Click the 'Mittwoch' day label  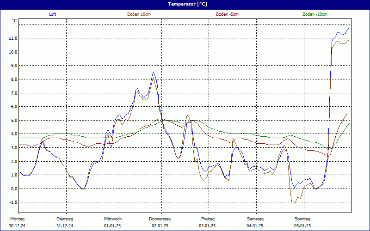[113, 219]
